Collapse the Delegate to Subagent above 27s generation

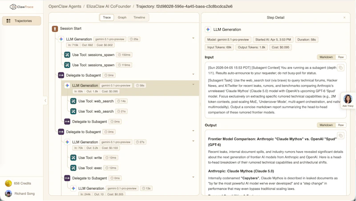(193, 131)
